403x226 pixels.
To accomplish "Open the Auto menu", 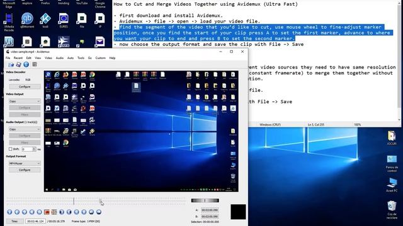I will click(x=71, y=58).
